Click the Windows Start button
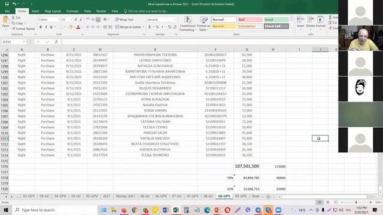Screen dimensions: 383x215 click(6, 210)
